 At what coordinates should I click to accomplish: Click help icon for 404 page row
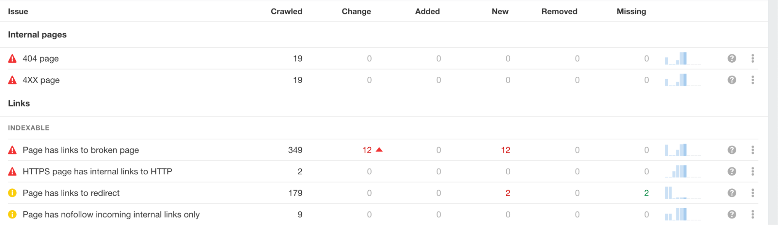732,58
